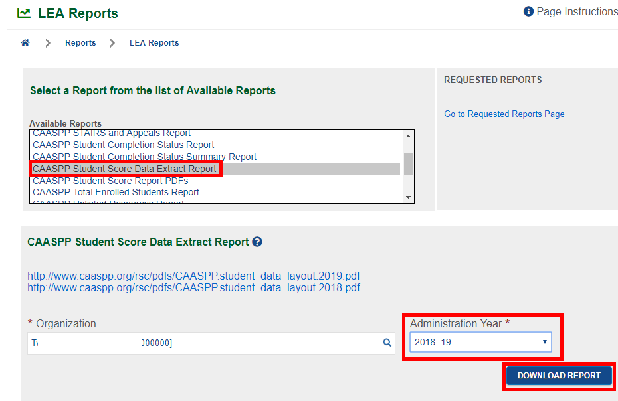
Task: Select CAASPP Student Completion Status Report
Action: click(x=124, y=145)
